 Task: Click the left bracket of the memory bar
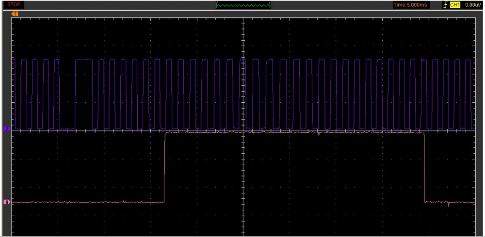point(217,5)
